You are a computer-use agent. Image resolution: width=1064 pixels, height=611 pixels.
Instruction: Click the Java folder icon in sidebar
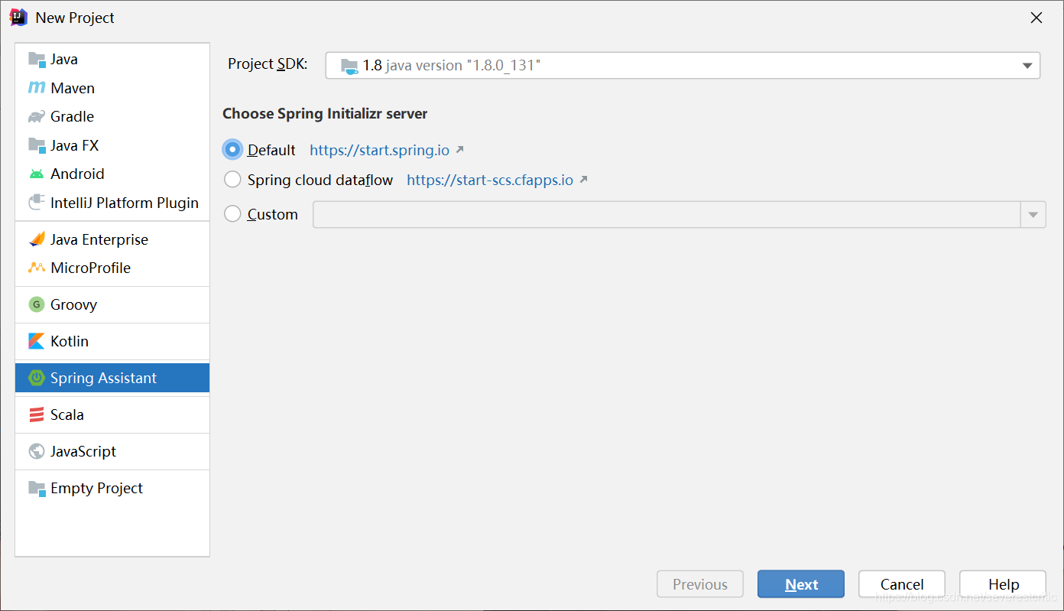click(37, 59)
